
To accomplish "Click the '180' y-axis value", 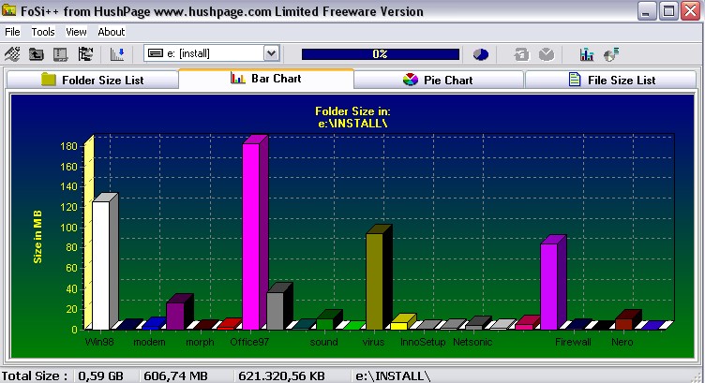I will (68, 146).
